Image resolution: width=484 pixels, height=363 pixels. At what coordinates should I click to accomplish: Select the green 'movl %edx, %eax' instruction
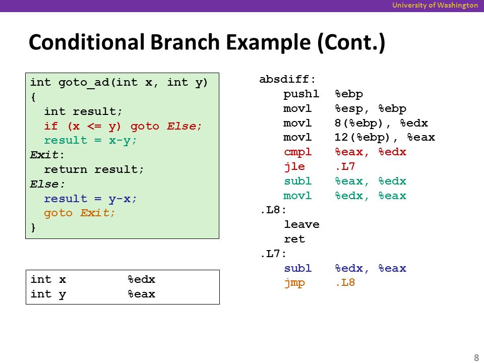(345, 196)
